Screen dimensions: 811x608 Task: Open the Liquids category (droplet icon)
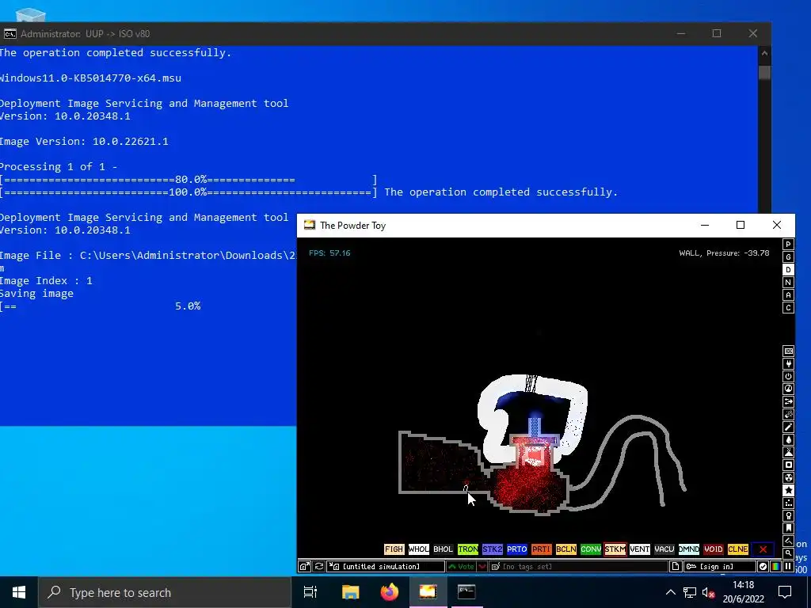coord(788,439)
